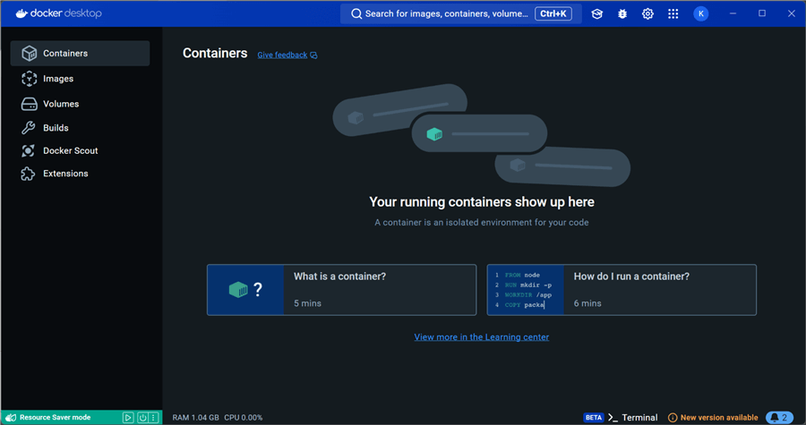The width and height of the screenshot is (806, 425).
Task: Open notifications bell in status bar
Action: point(779,417)
